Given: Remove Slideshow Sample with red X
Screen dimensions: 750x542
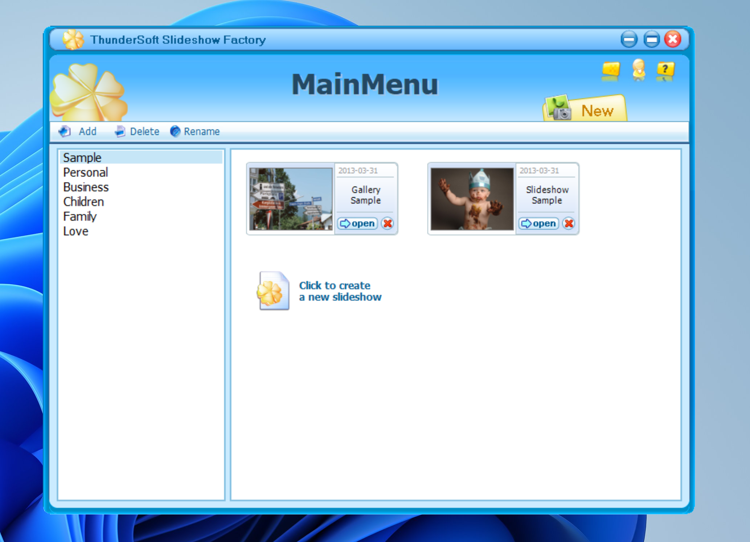Looking at the screenshot, I should 569,223.
